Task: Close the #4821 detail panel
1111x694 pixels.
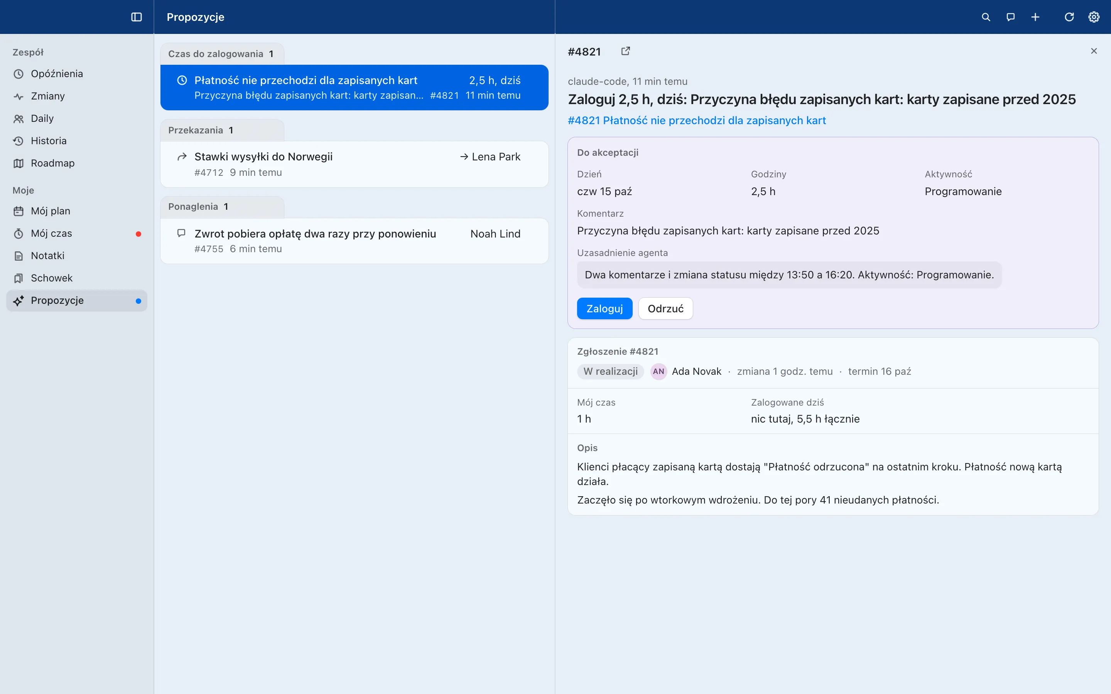Action: (x=1094, y=51)
